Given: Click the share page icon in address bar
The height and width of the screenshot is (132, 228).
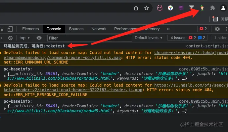Looking at the screenshot, I should (x=136, y=8).
